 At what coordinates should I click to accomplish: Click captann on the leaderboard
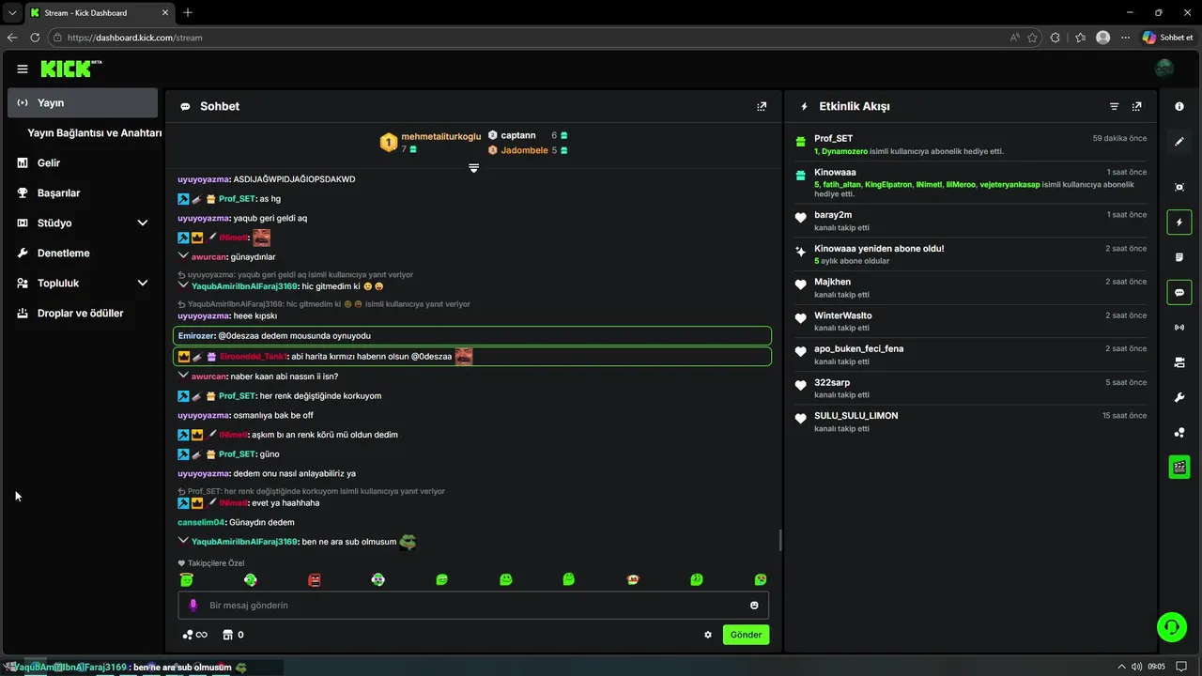point(518,135)
